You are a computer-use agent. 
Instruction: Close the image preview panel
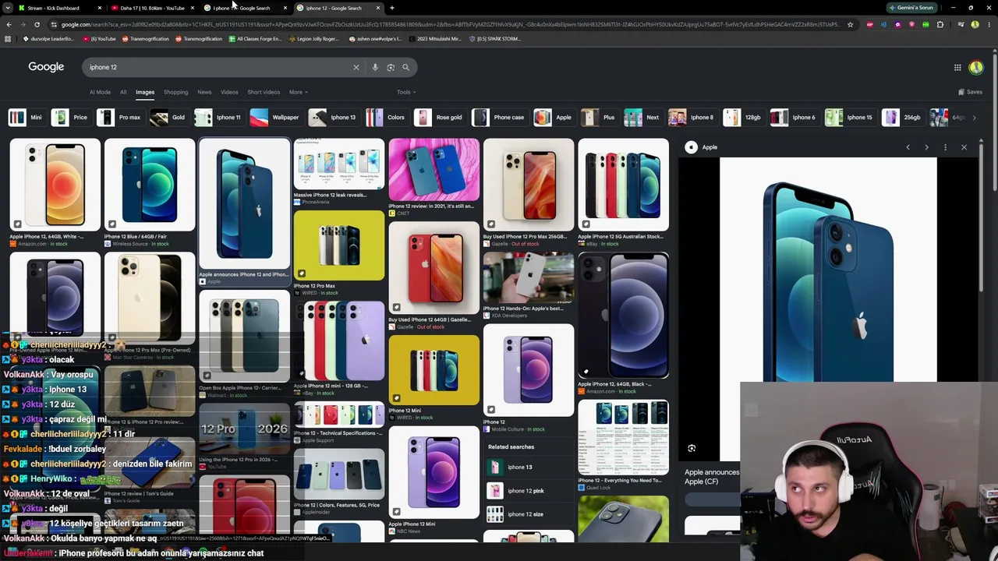point(964,147)
